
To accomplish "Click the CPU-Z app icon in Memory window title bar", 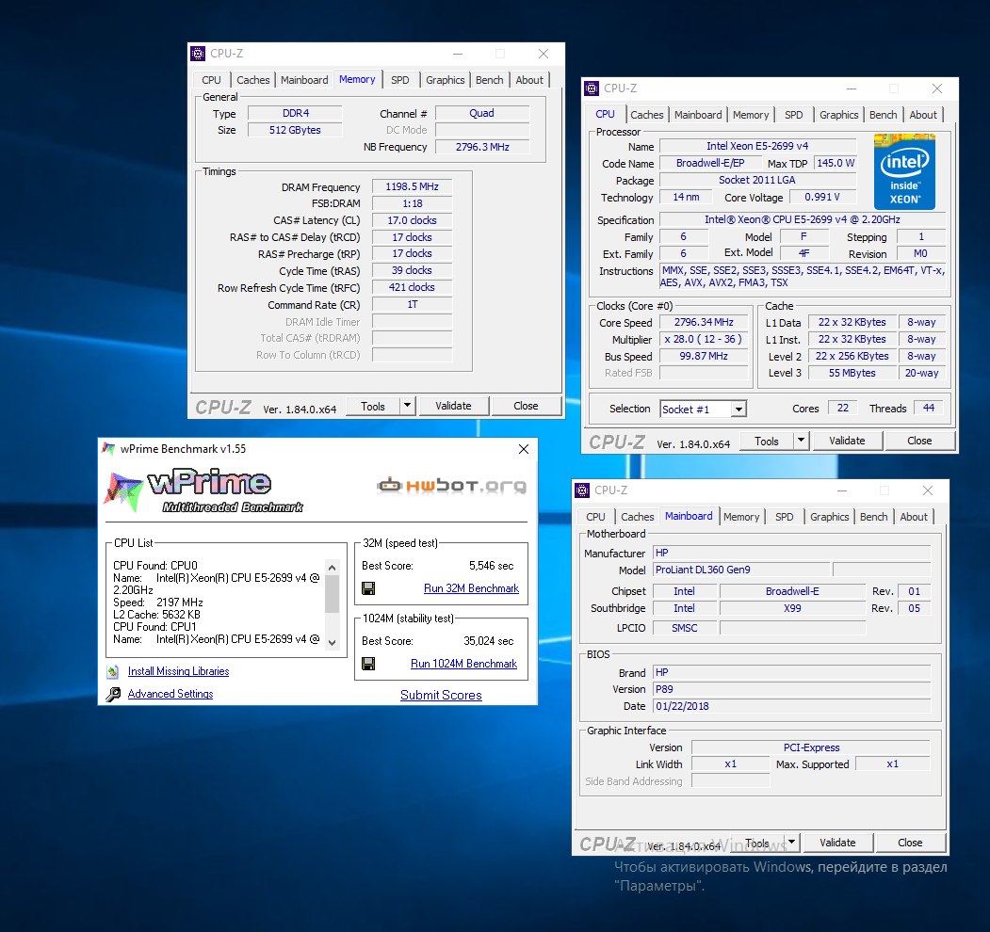I will (198, 54).
